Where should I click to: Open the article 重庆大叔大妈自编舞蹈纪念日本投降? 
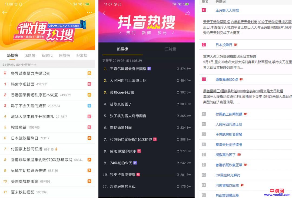230,56
